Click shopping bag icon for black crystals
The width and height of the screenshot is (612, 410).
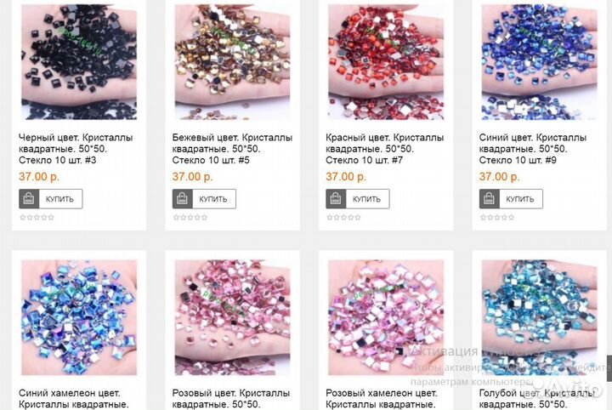click(29, 199)
